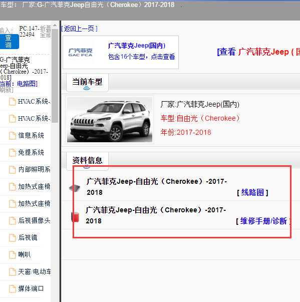The height and width of the screenshot is (302, 300).
Task: Click the 包含16个车型，点击查看 link
Action: pyautogui.click(x=141, y=57)
